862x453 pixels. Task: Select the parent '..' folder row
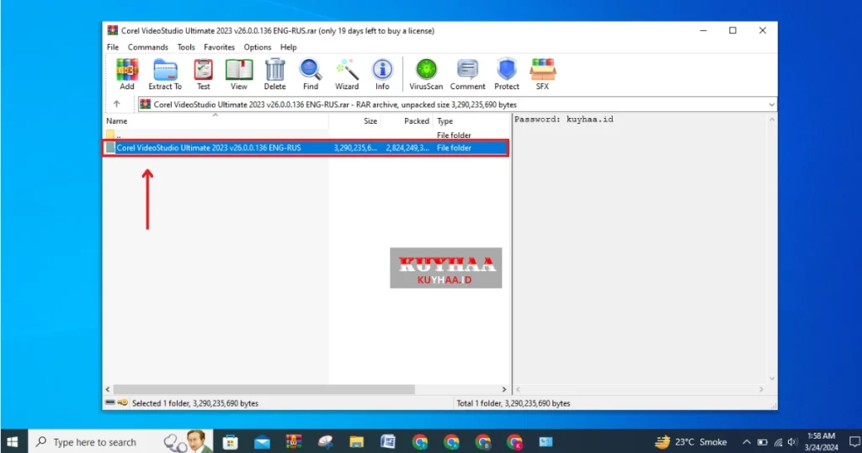point(306,135)
